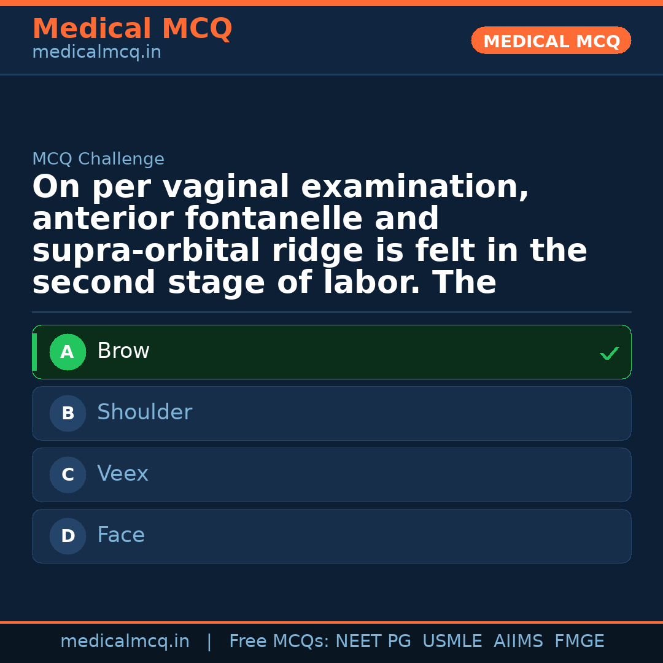This screenshot has width=663, height=663.
Task: Click the green left accent bar on option A
Action: tap(35, 352)
